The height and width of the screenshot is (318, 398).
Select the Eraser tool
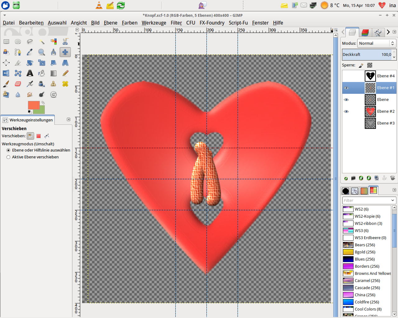(x=18, y=84)
